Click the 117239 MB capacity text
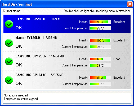This screenshot has height=106, width=134. tap(50, 38)
